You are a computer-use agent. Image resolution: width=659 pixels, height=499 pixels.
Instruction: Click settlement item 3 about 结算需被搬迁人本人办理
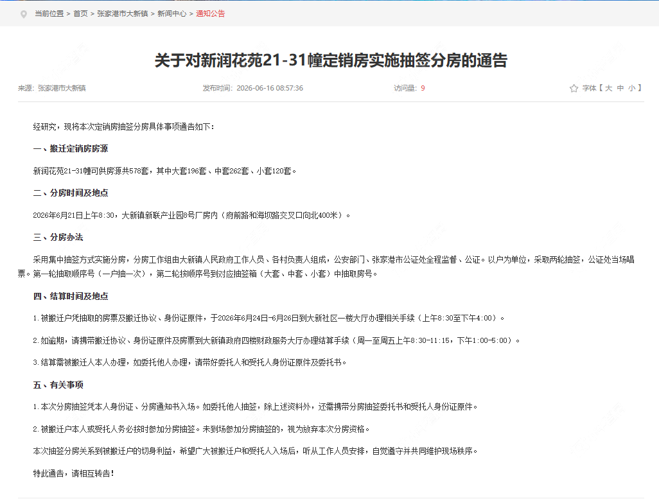click(x=189, y=362)
